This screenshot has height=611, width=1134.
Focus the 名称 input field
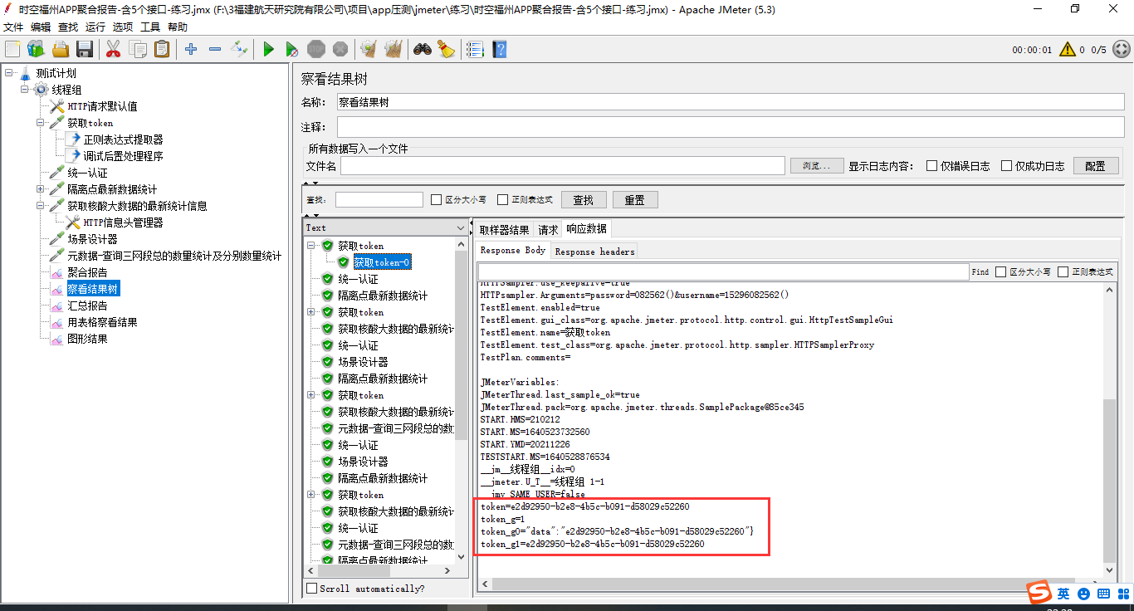click(x=731, y=102)
